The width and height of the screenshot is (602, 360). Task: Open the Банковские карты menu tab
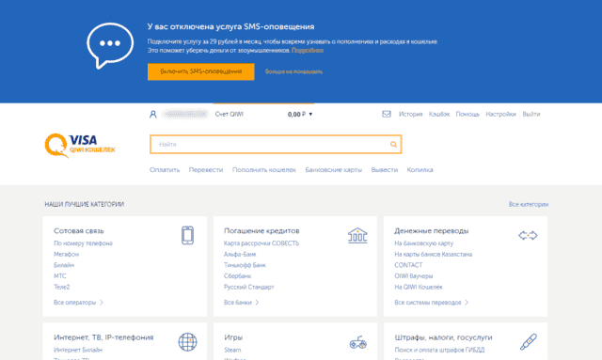click(x=334, y=169)
